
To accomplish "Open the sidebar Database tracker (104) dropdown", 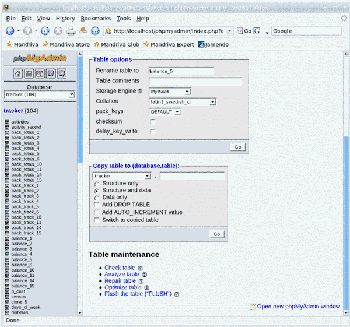I will (40, 94).
